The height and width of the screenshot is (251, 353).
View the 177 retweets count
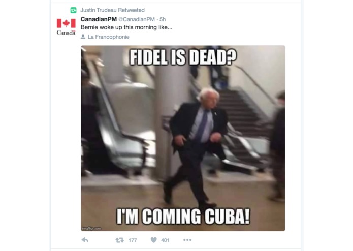tap(133, 240)
